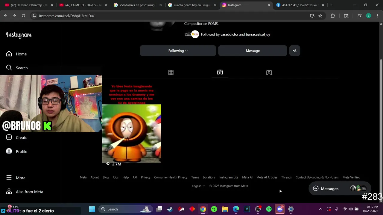The image size is (383, 215).
Task: Click the Instagram logo wordmark
Action: 19,35
